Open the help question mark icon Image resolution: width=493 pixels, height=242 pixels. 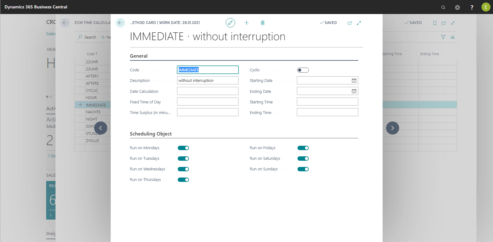click(472, 7)
